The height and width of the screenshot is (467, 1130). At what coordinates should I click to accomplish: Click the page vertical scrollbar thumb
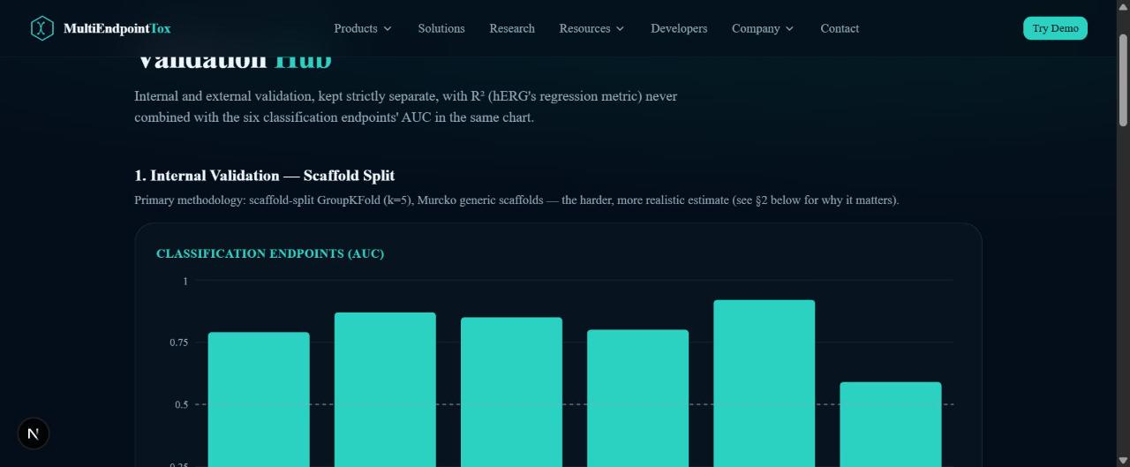point(1123,79)
